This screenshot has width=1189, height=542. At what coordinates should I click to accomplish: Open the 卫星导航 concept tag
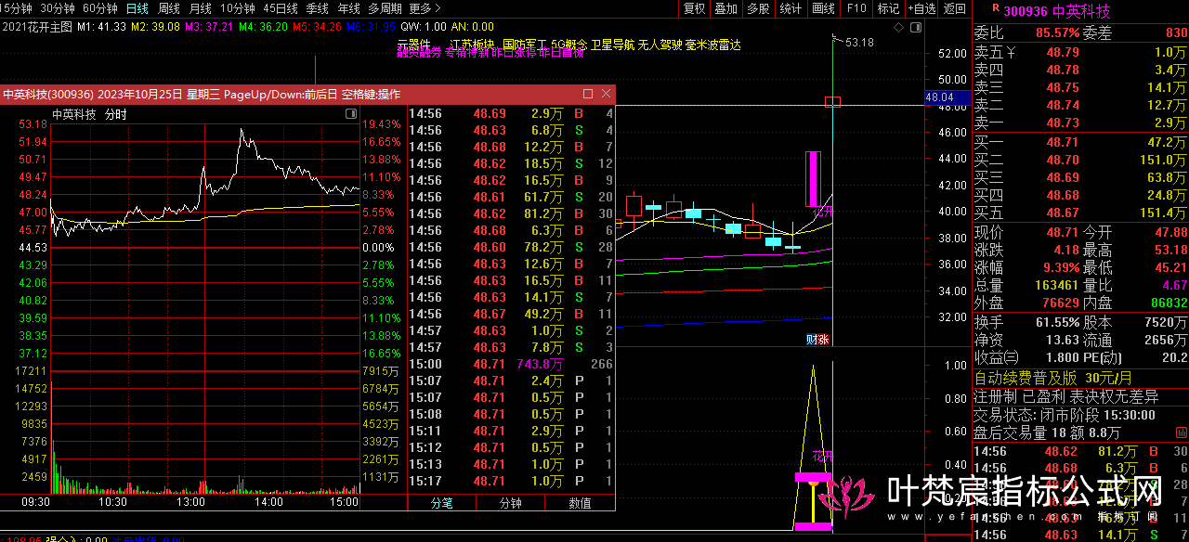[613, 44]
